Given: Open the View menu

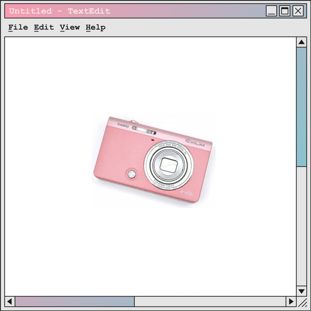Looking at the screenshot, I should (70, 27).
